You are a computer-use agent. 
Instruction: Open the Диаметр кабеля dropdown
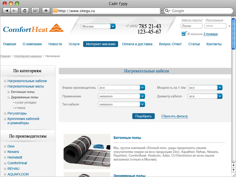point(205,96)
